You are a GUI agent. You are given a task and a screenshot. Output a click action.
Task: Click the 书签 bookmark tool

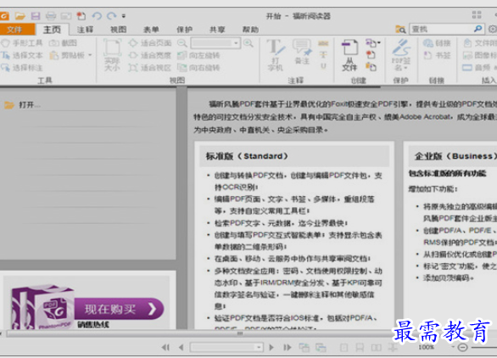coord(437,55)
